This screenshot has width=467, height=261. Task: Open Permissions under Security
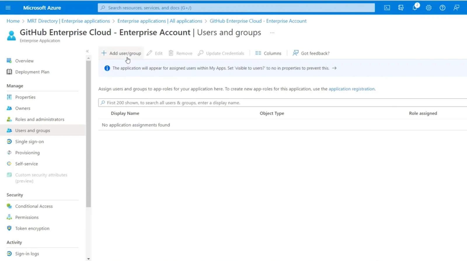[27, 217]
